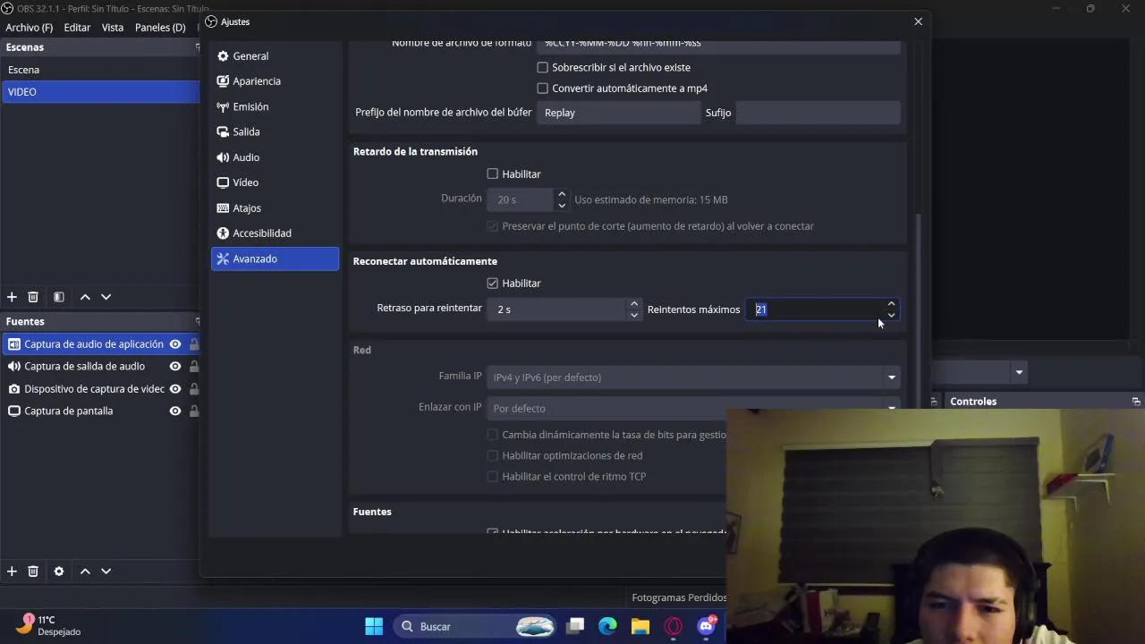Image resolution: width=1145 pixels, height=644 pixels.
Task: Lock Dispositivo de captura de vídeo source
Action: click(194, 389)
